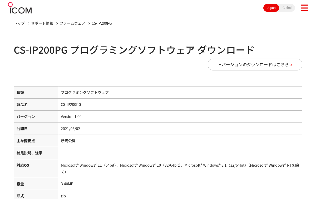
Task: Select the 補足説明、注意 row header
Action: point(36,153)
